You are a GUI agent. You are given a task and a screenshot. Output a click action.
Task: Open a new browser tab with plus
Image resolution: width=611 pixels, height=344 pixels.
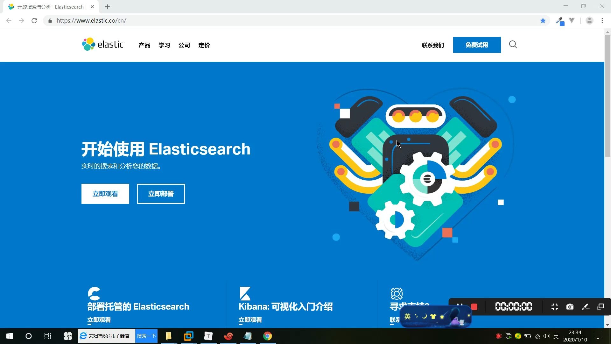pos(108,7)
